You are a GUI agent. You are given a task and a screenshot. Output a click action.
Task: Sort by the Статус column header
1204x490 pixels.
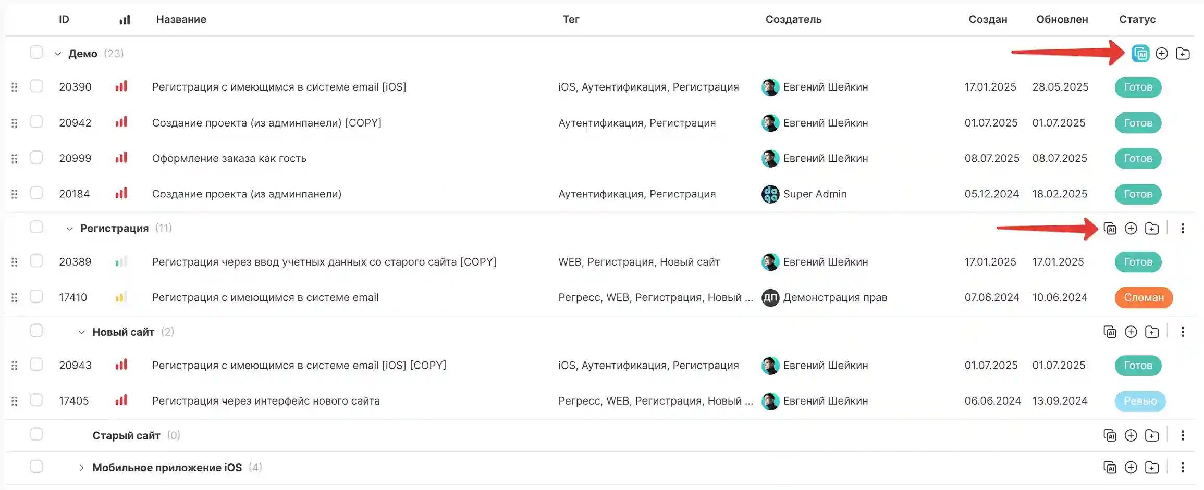(1137, 19)
